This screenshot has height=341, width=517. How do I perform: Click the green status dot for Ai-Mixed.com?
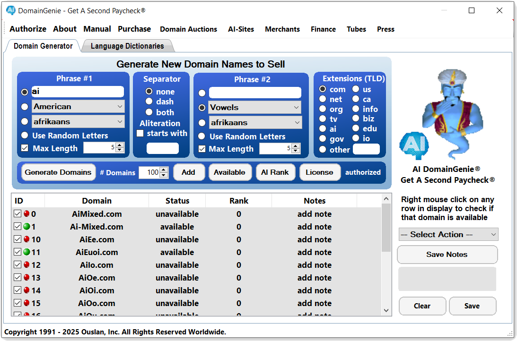pos(26,226)
